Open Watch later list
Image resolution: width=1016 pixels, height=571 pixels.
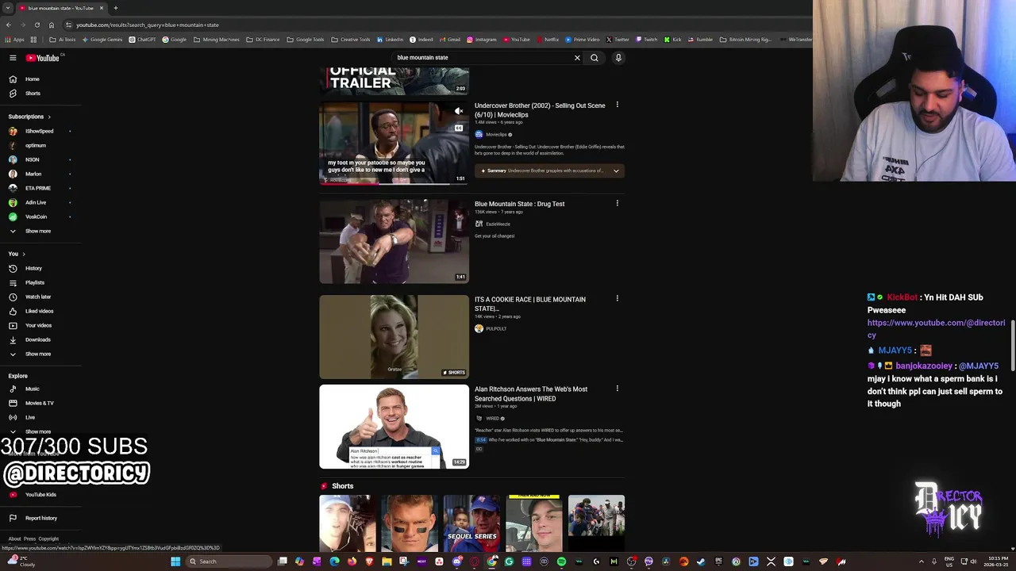coord(40,297)
